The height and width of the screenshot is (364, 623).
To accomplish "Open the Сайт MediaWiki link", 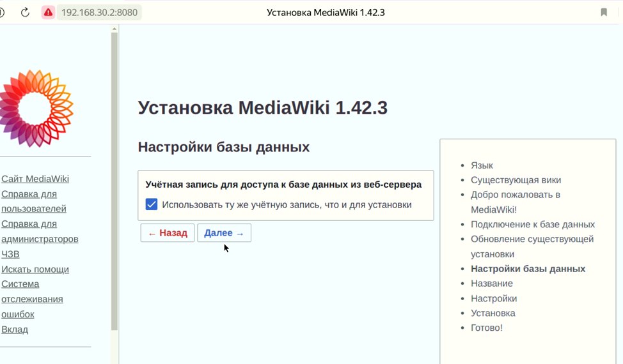I will click(x=35, y=179).
